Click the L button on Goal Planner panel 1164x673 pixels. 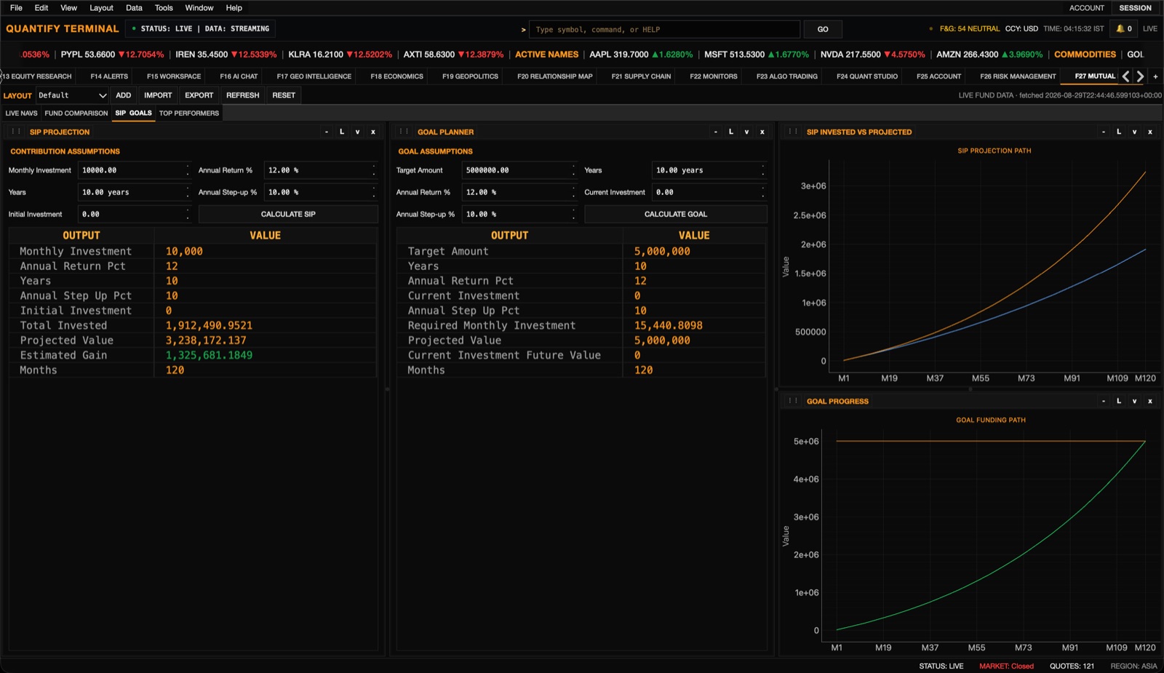point(731,132)
